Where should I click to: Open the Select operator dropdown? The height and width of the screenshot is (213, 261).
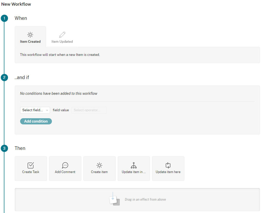(89, 110)
